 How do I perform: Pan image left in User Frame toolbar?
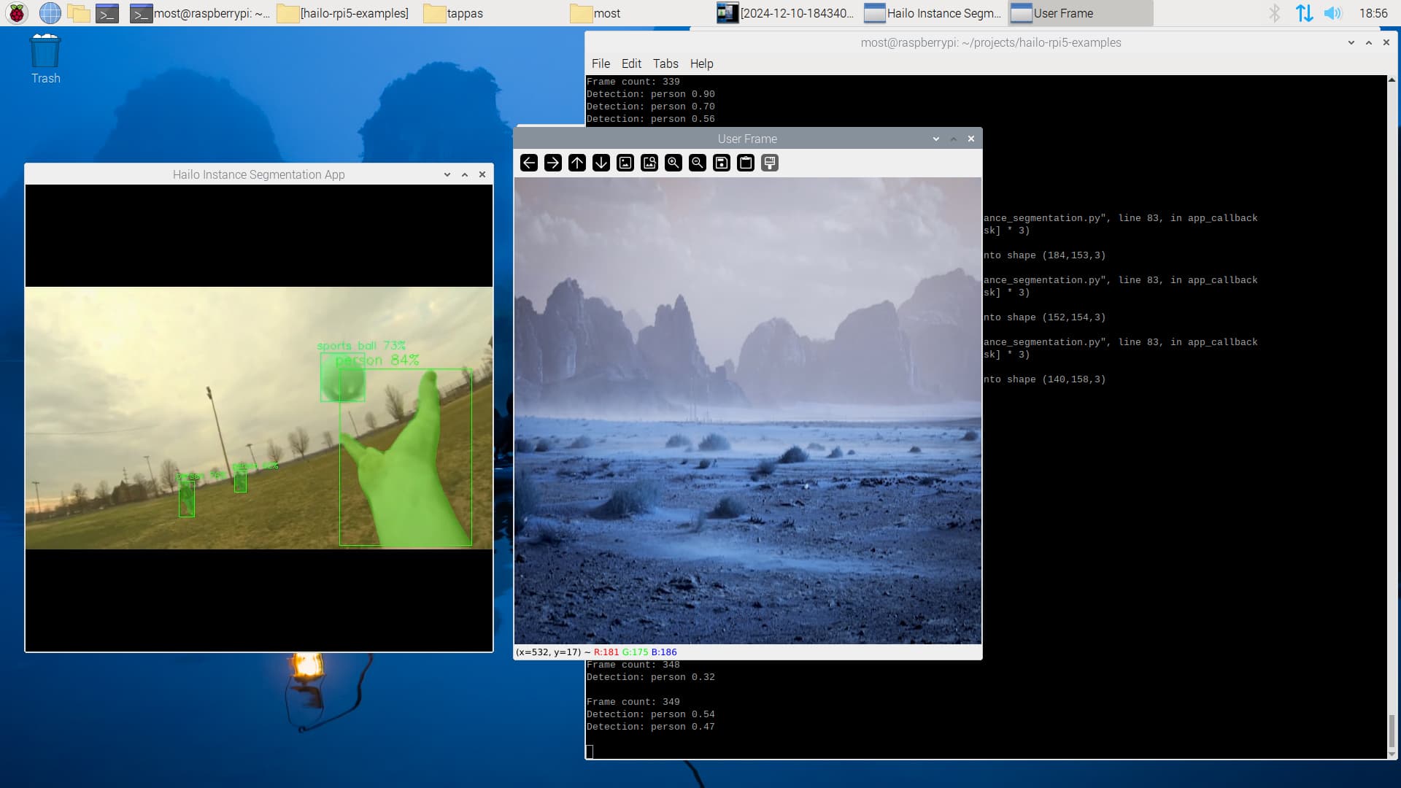[x=529, y=163]
